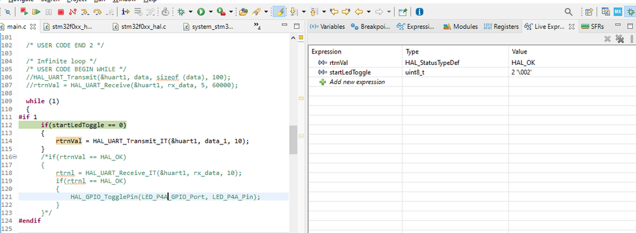Collapse the comment block at line 116

pyautogui.click(x=15, y=157)
